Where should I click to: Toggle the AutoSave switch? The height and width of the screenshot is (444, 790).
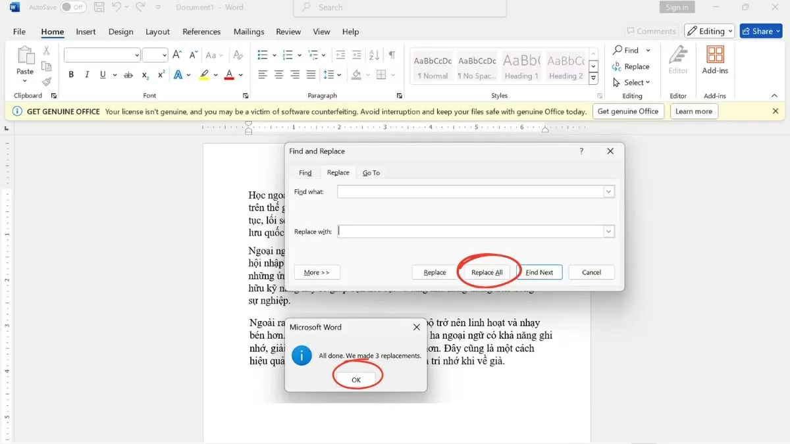click(x=74, y=7)
